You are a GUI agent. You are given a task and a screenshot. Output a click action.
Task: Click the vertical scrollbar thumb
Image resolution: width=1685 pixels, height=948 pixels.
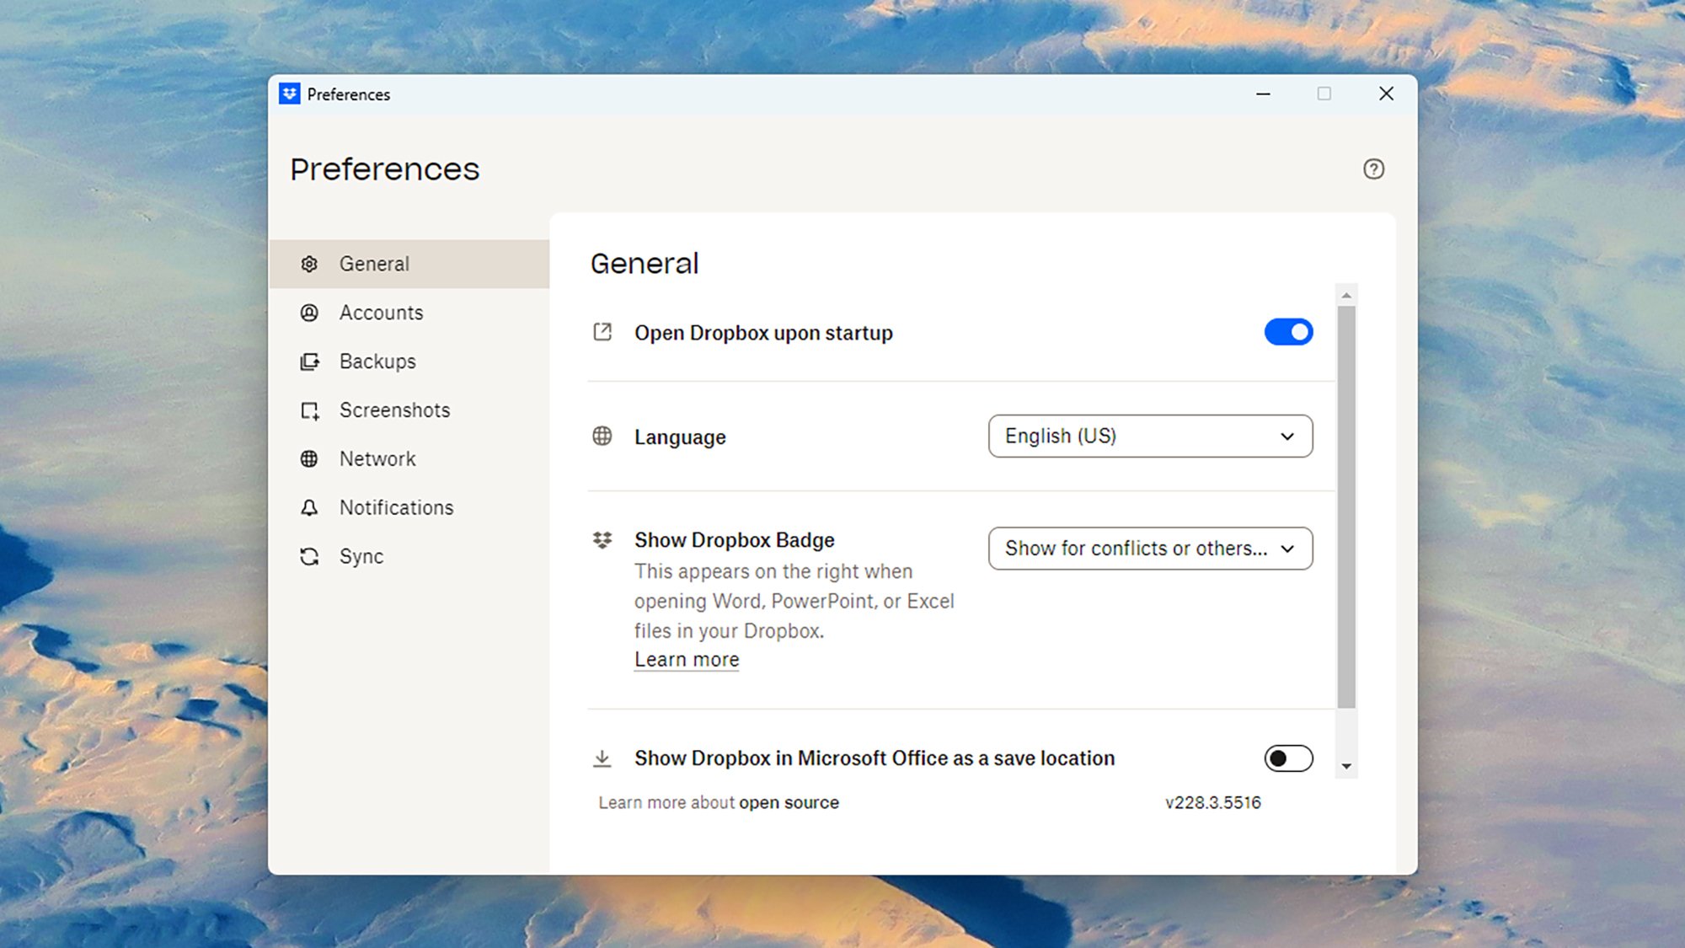[x=1346, y=506]
